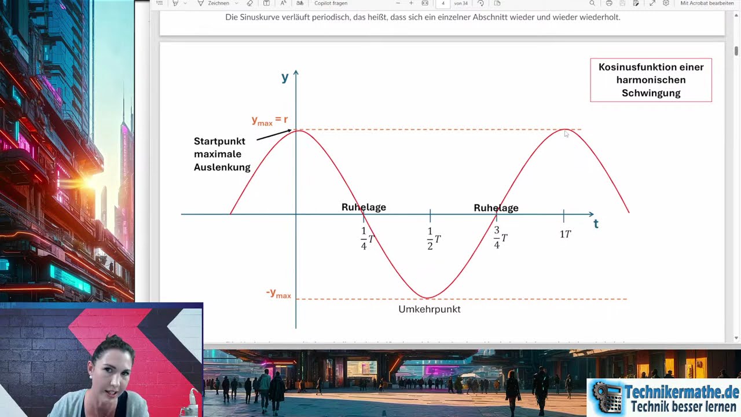Zoom out with the minus icon

tap(398, 3)
